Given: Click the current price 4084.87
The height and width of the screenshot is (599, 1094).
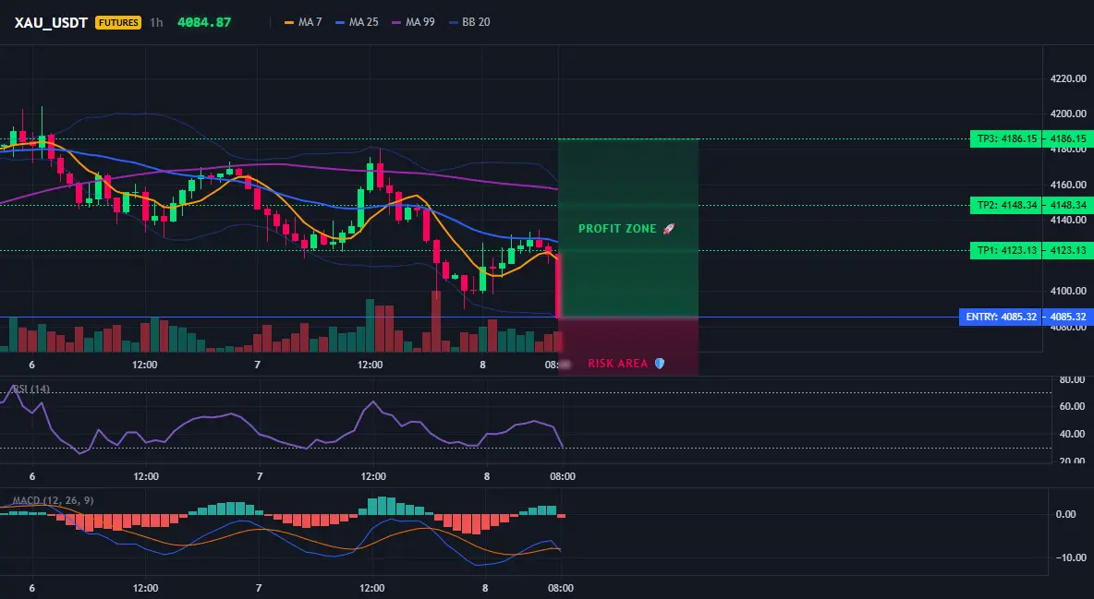Looking at the screenshot, I should pyautogui.click(x=203, y=22).
